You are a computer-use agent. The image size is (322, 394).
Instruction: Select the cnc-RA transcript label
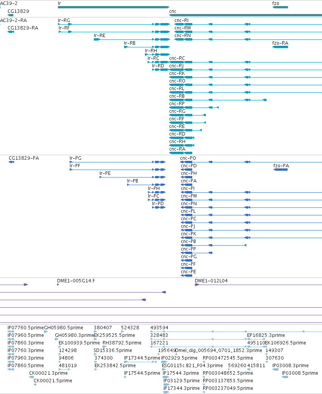pos(177,149)
